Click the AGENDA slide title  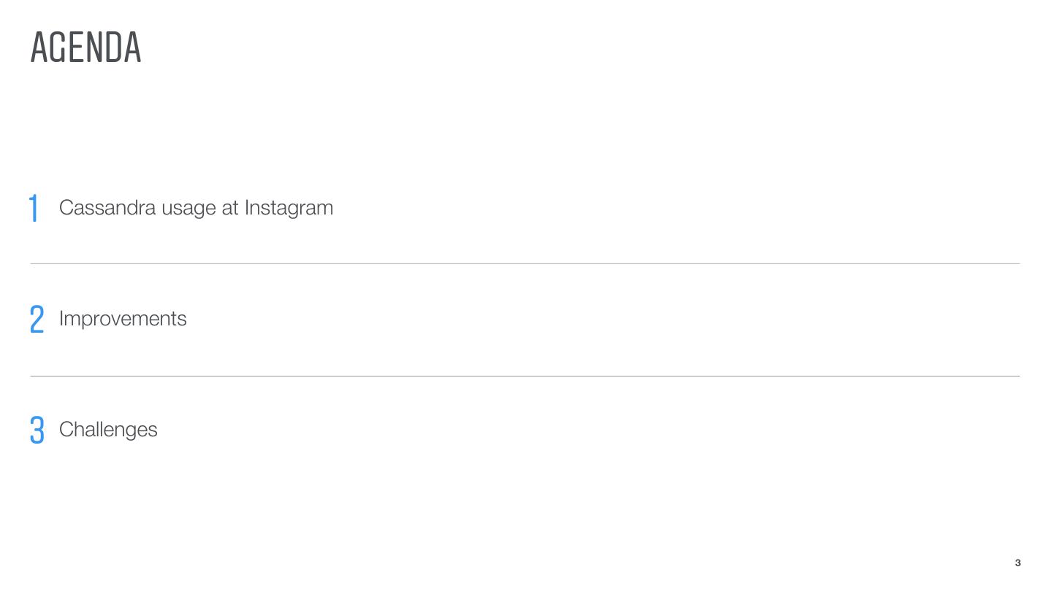click(x=85, y=48)
